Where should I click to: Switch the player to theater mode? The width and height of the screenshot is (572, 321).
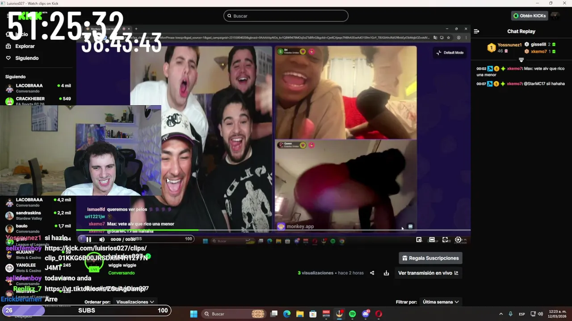(432, 239)
